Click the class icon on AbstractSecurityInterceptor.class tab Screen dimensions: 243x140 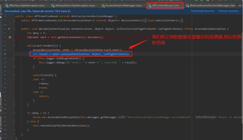pos(53,5)
